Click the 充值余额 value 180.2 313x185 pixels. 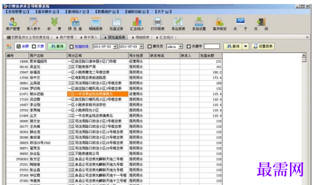217,72
